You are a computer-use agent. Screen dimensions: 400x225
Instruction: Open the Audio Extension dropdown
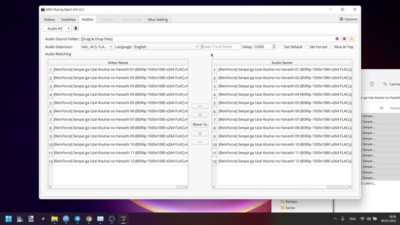(97, 46)
